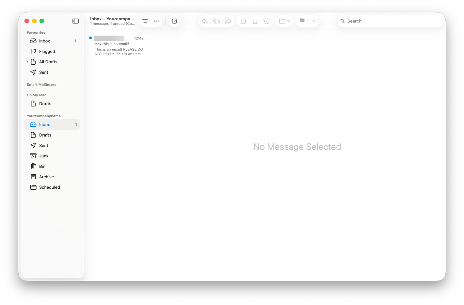Open the more options ellipsis menu
Screen dimensions: 464x305
156,21
